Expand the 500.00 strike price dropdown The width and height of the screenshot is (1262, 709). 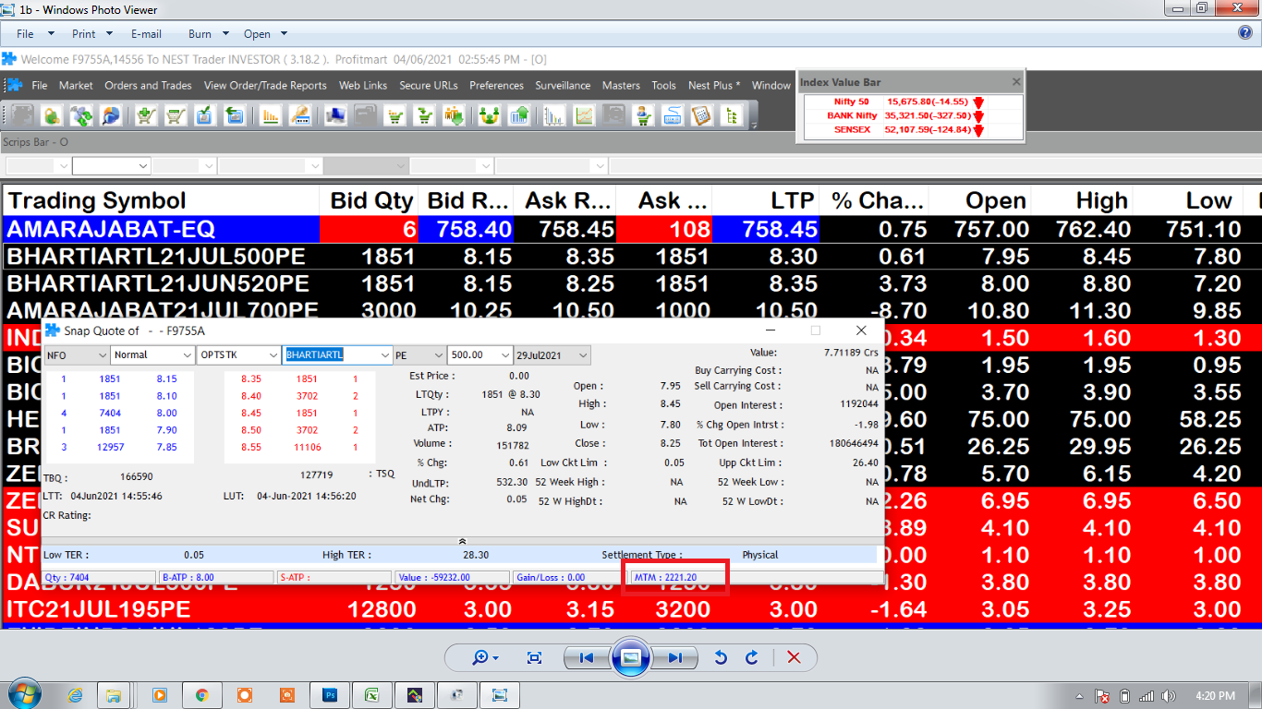[504, 354]
